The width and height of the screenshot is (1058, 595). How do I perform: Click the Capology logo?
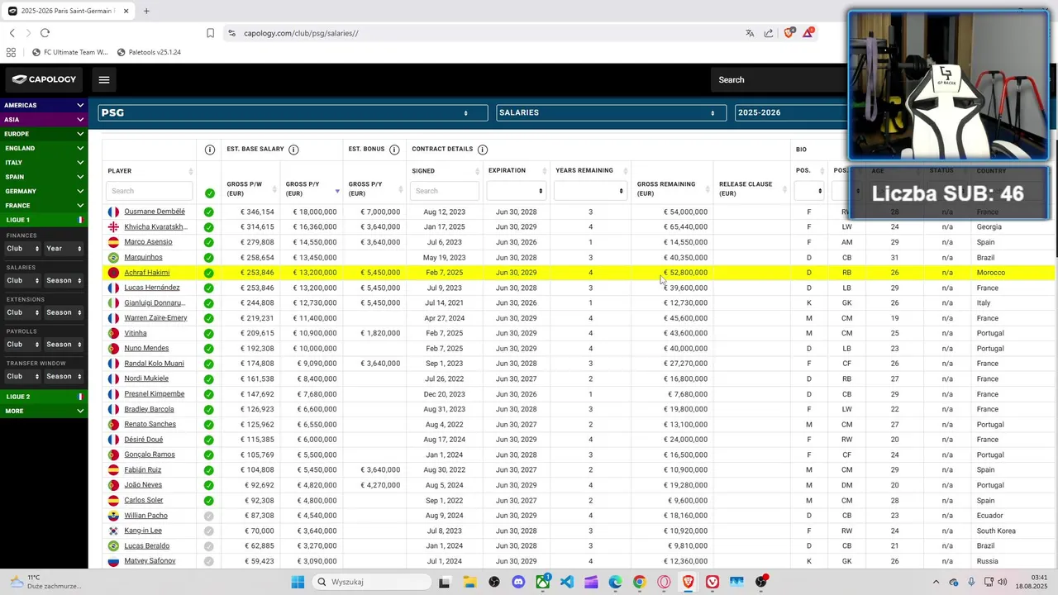coord(45,79)
